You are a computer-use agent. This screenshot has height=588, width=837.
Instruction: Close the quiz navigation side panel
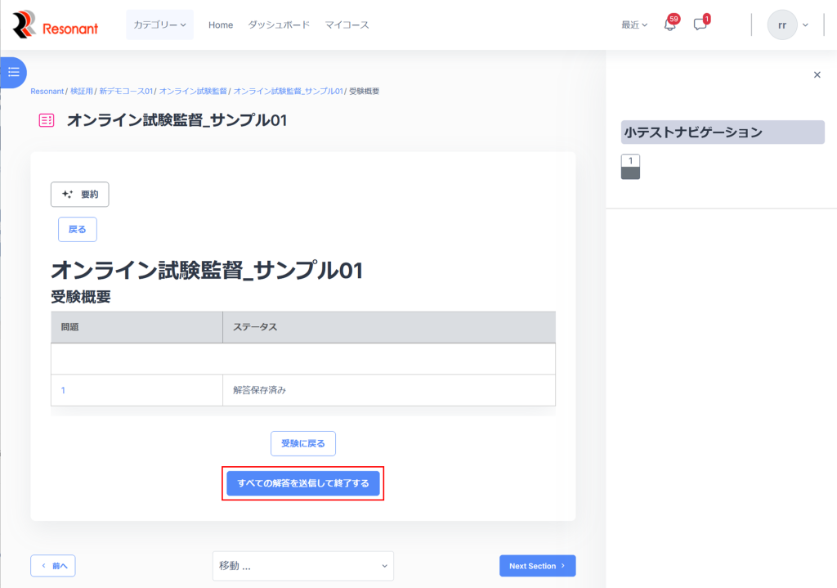click(x=817, y=74)
